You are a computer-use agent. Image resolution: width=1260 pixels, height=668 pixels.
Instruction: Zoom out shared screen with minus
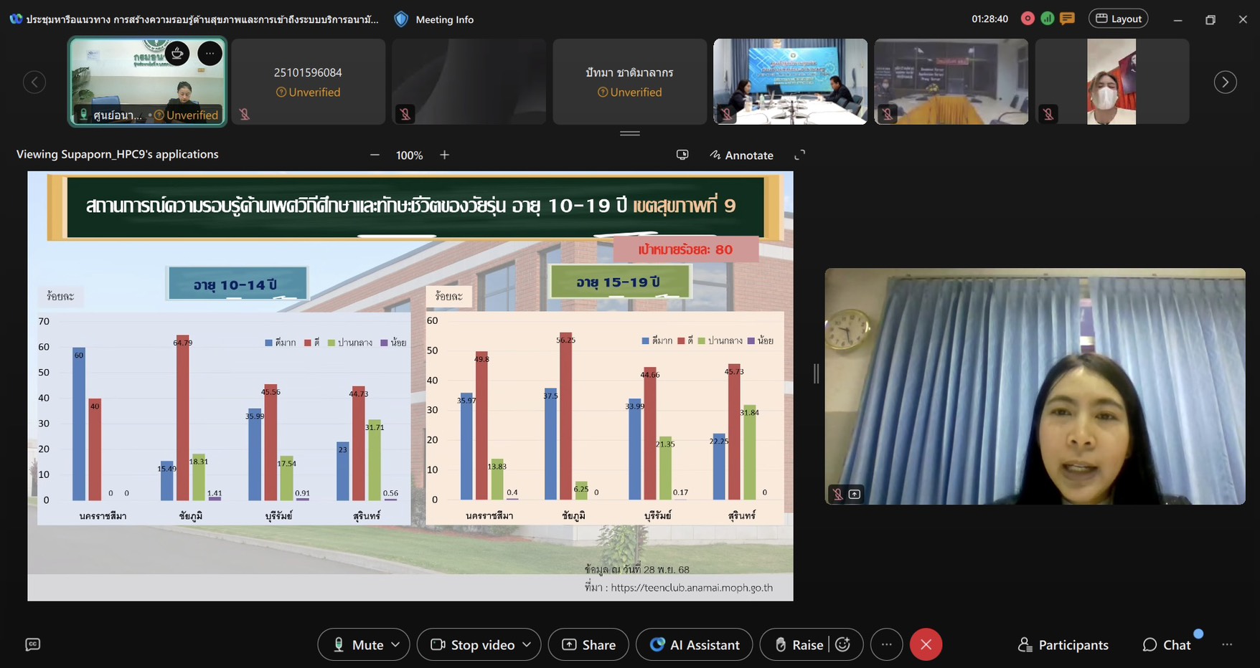click(x=375, y=155)
